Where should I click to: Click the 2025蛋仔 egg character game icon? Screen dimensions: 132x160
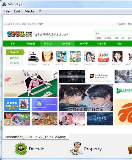click(x=75, y=57)
